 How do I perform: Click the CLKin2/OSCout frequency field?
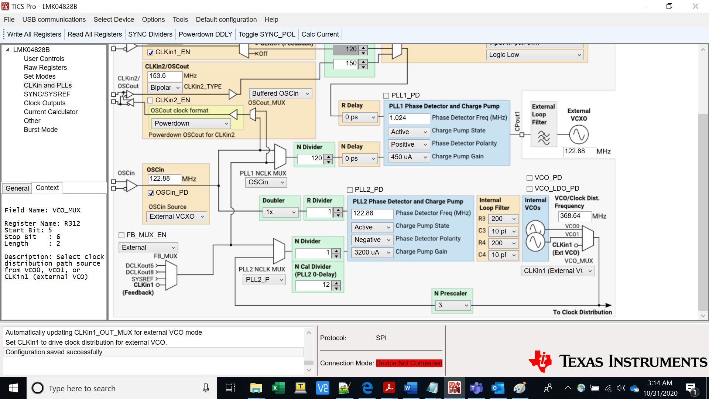click(165, 76)
